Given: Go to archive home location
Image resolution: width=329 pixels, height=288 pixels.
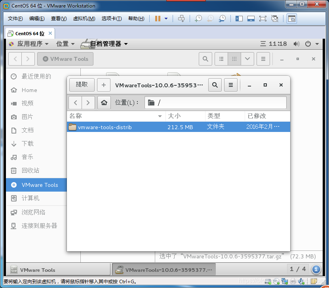Looking at the screenshot, I should click(104, 103).
